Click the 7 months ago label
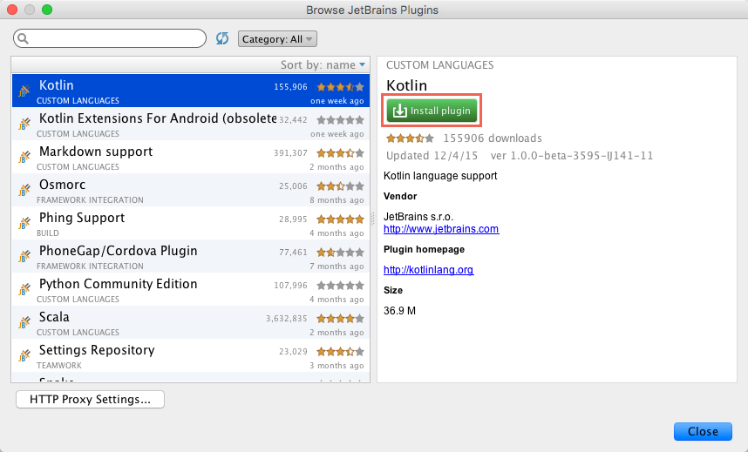The image size is (748, 452). (x=337, y=266)
